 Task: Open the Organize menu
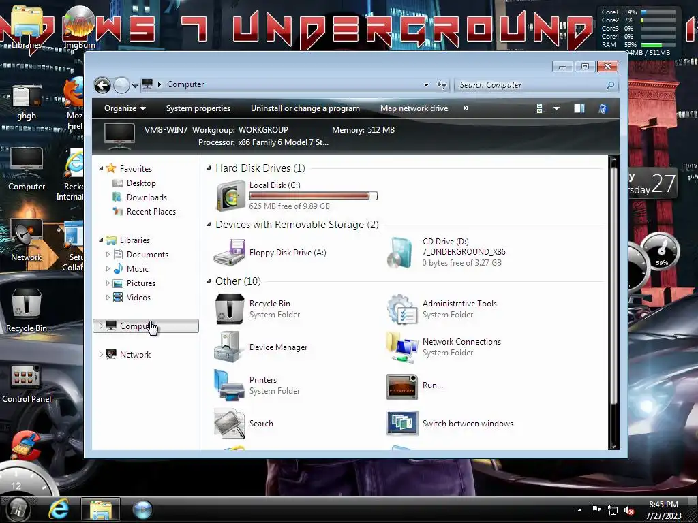point(125,108)
